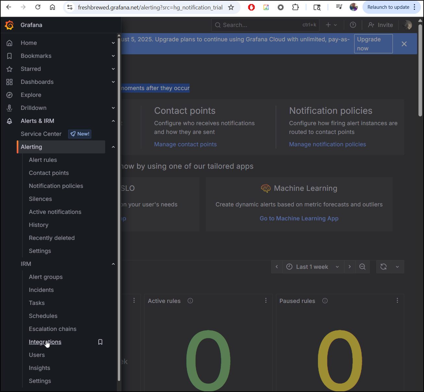Collapse the Alerts & IRM section chevron

click(x=113, y=121)
